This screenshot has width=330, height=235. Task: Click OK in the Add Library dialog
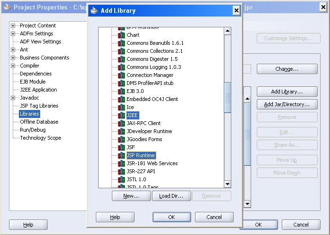[172, 217]
